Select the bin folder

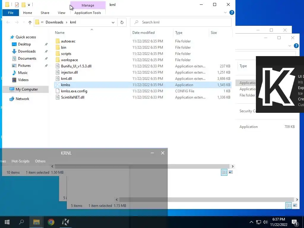click(x=143, y=47)
